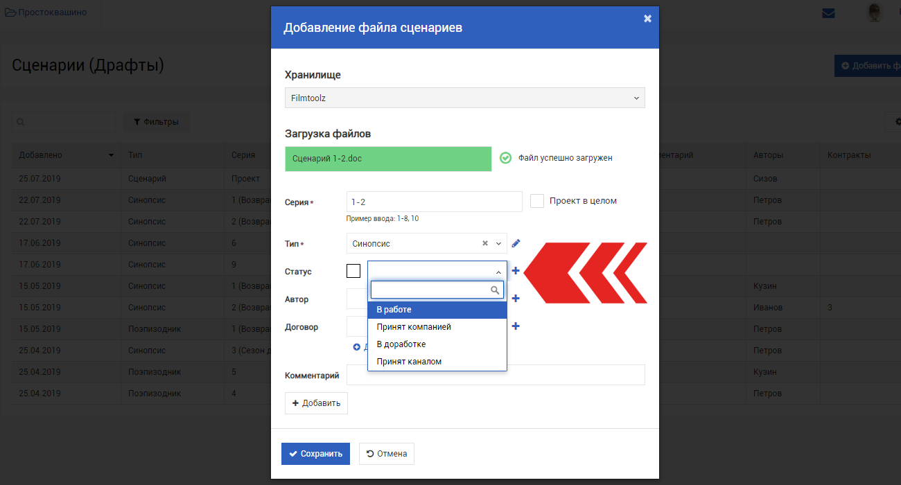Viewport: 901px width, 485px height.
Task: Click the status search field
Action: [437, 290]
